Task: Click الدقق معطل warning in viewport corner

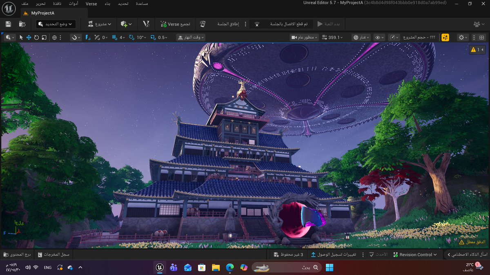Action: [x=472, y=242]
